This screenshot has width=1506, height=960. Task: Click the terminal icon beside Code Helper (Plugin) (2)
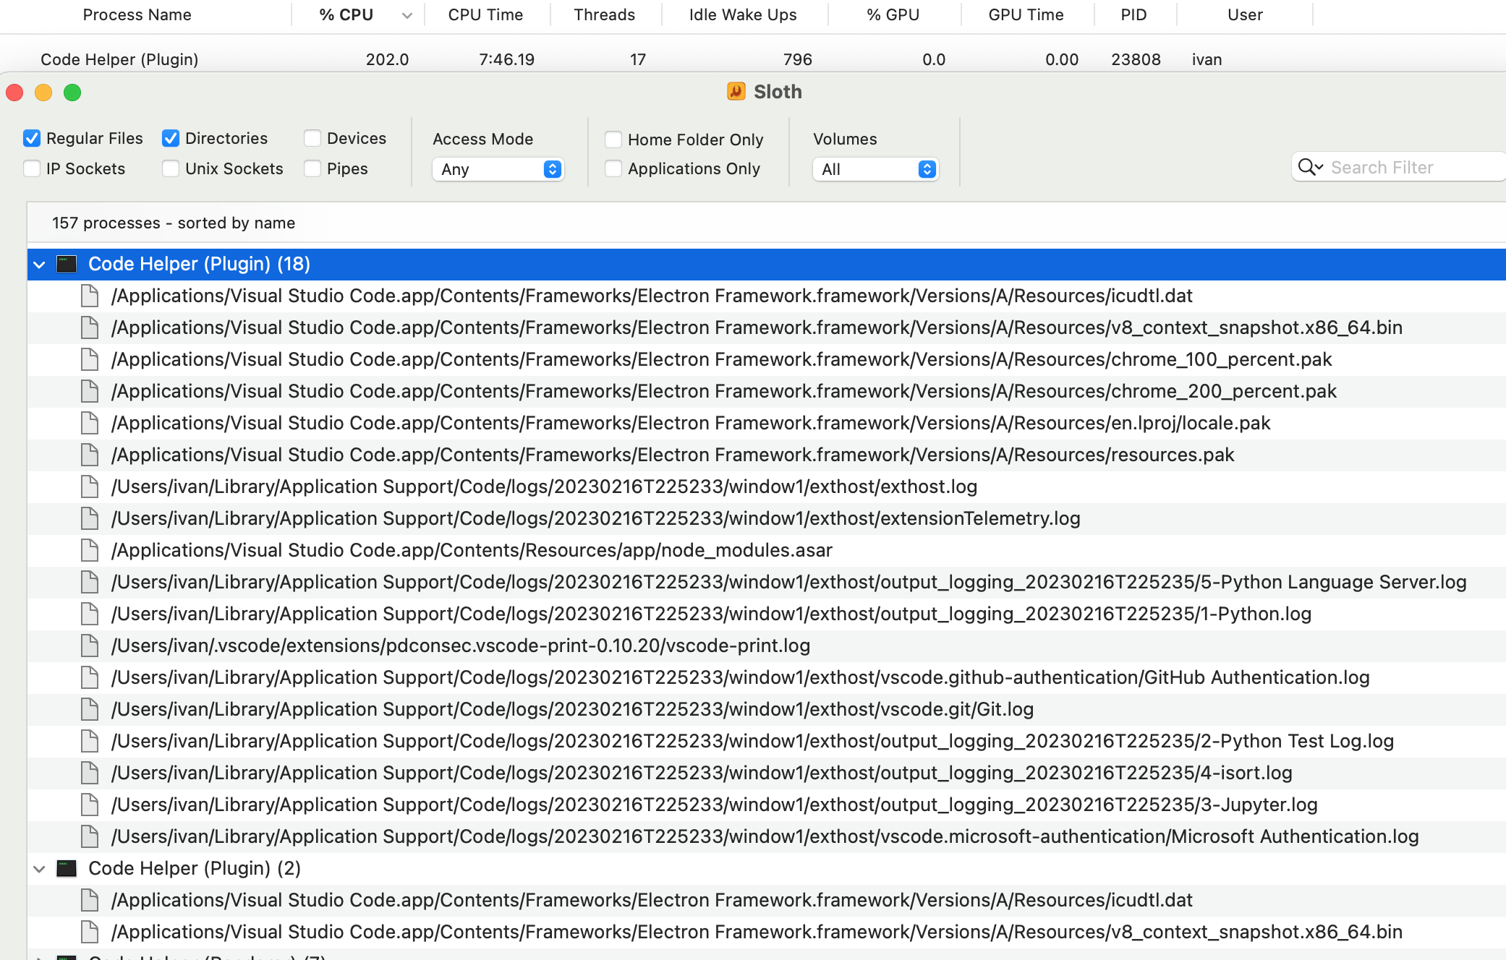[67, 868]
